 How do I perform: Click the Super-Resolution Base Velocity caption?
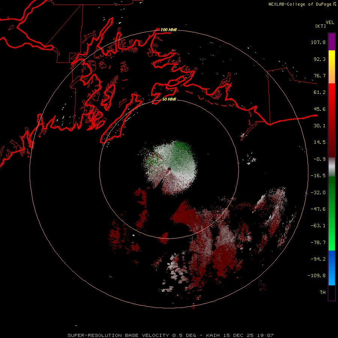pyautogui.click(x=171, y=335)
